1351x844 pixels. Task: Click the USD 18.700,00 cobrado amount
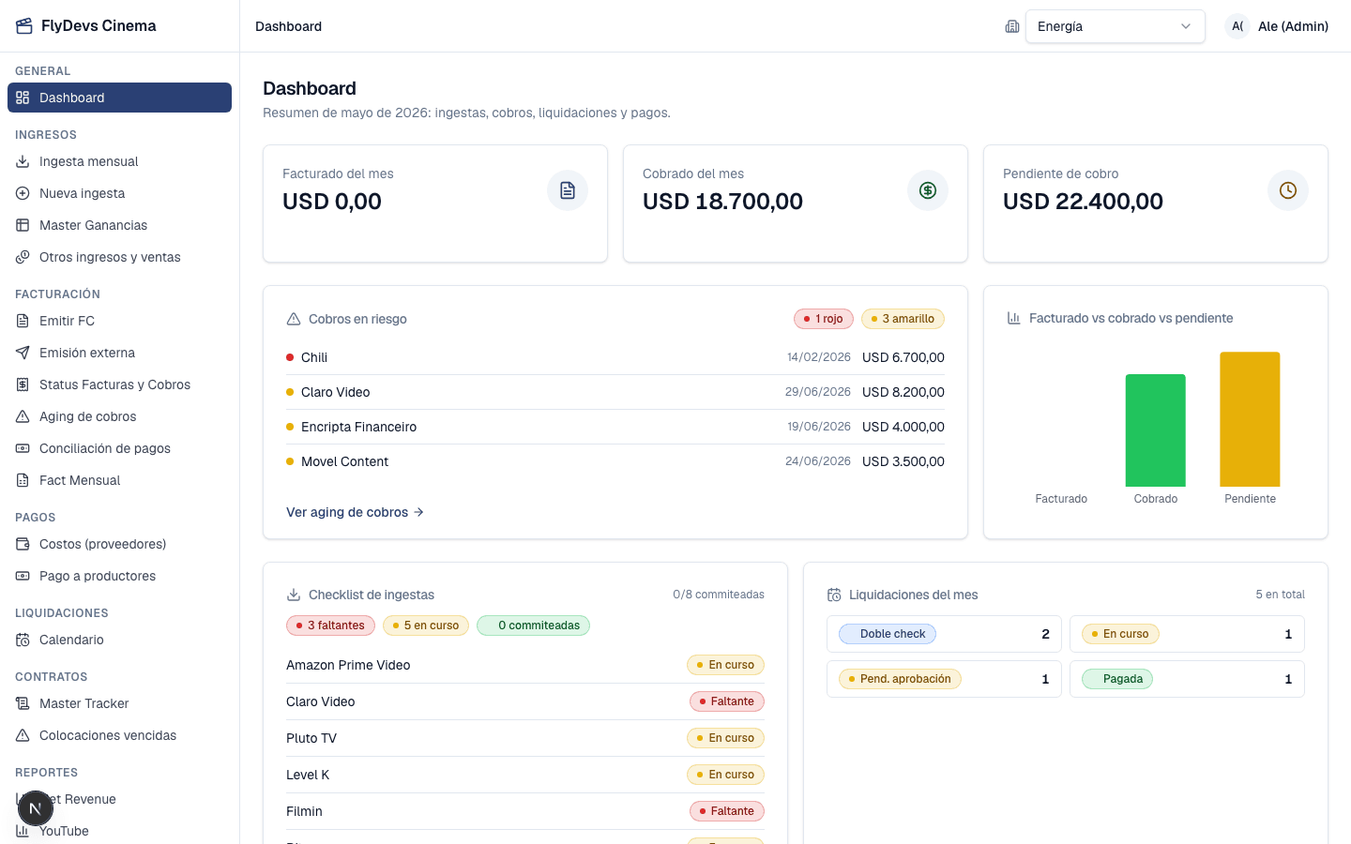tap(722, 202)
